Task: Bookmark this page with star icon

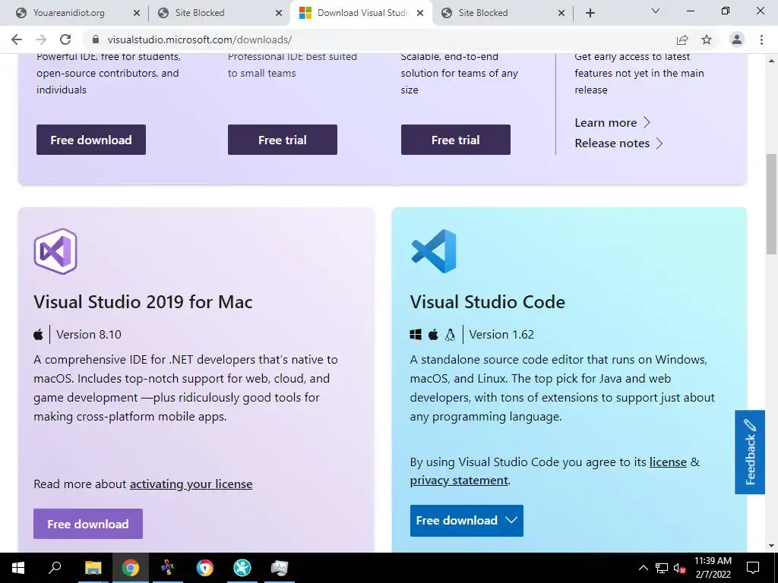Action: pos(707,39)
